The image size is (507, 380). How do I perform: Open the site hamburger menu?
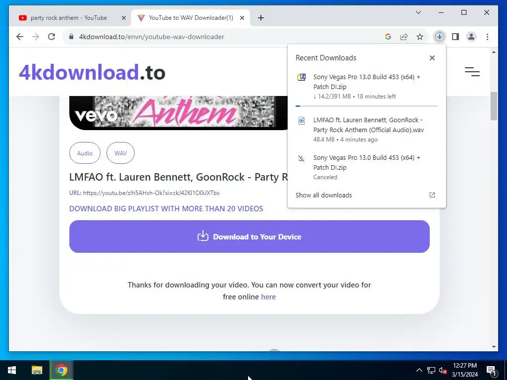[x=472, y=72]
